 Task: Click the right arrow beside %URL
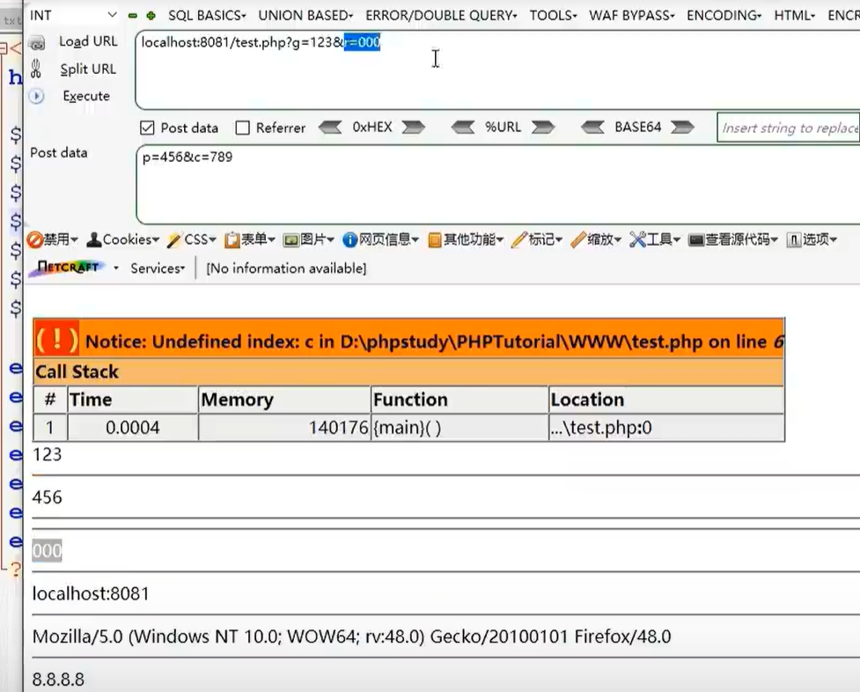pyautogui.click(x=543, y=128)
